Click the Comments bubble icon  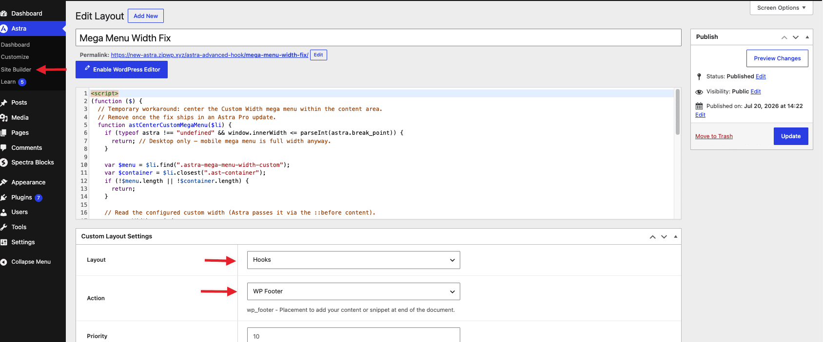tap(3, 148)
